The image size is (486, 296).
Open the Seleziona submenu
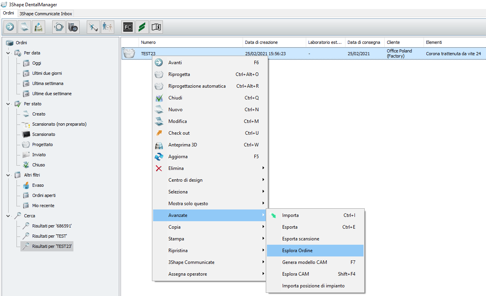(210, 192)
